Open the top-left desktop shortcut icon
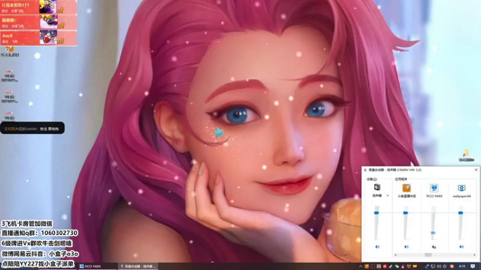The height and width of the screenshot is (270, 481). 10,51
